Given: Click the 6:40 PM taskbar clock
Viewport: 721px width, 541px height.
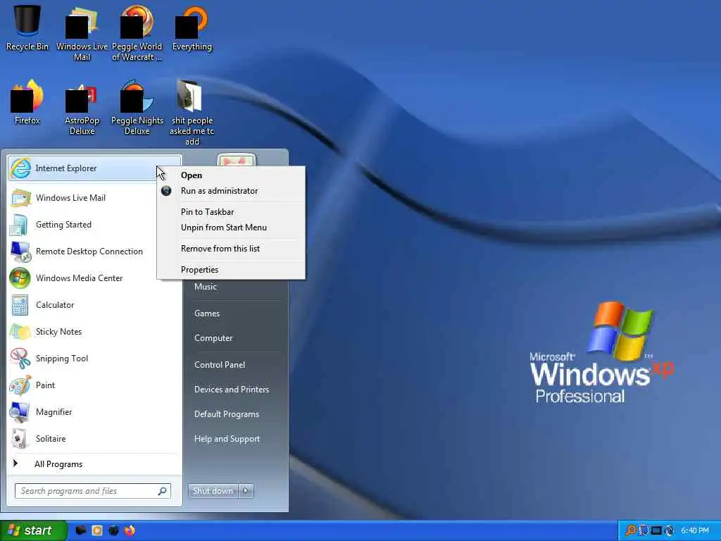Looking at the screenshot, I should click(x=695, y=530).
